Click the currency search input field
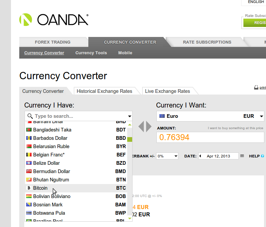266x227 pixels. (76, 116)
